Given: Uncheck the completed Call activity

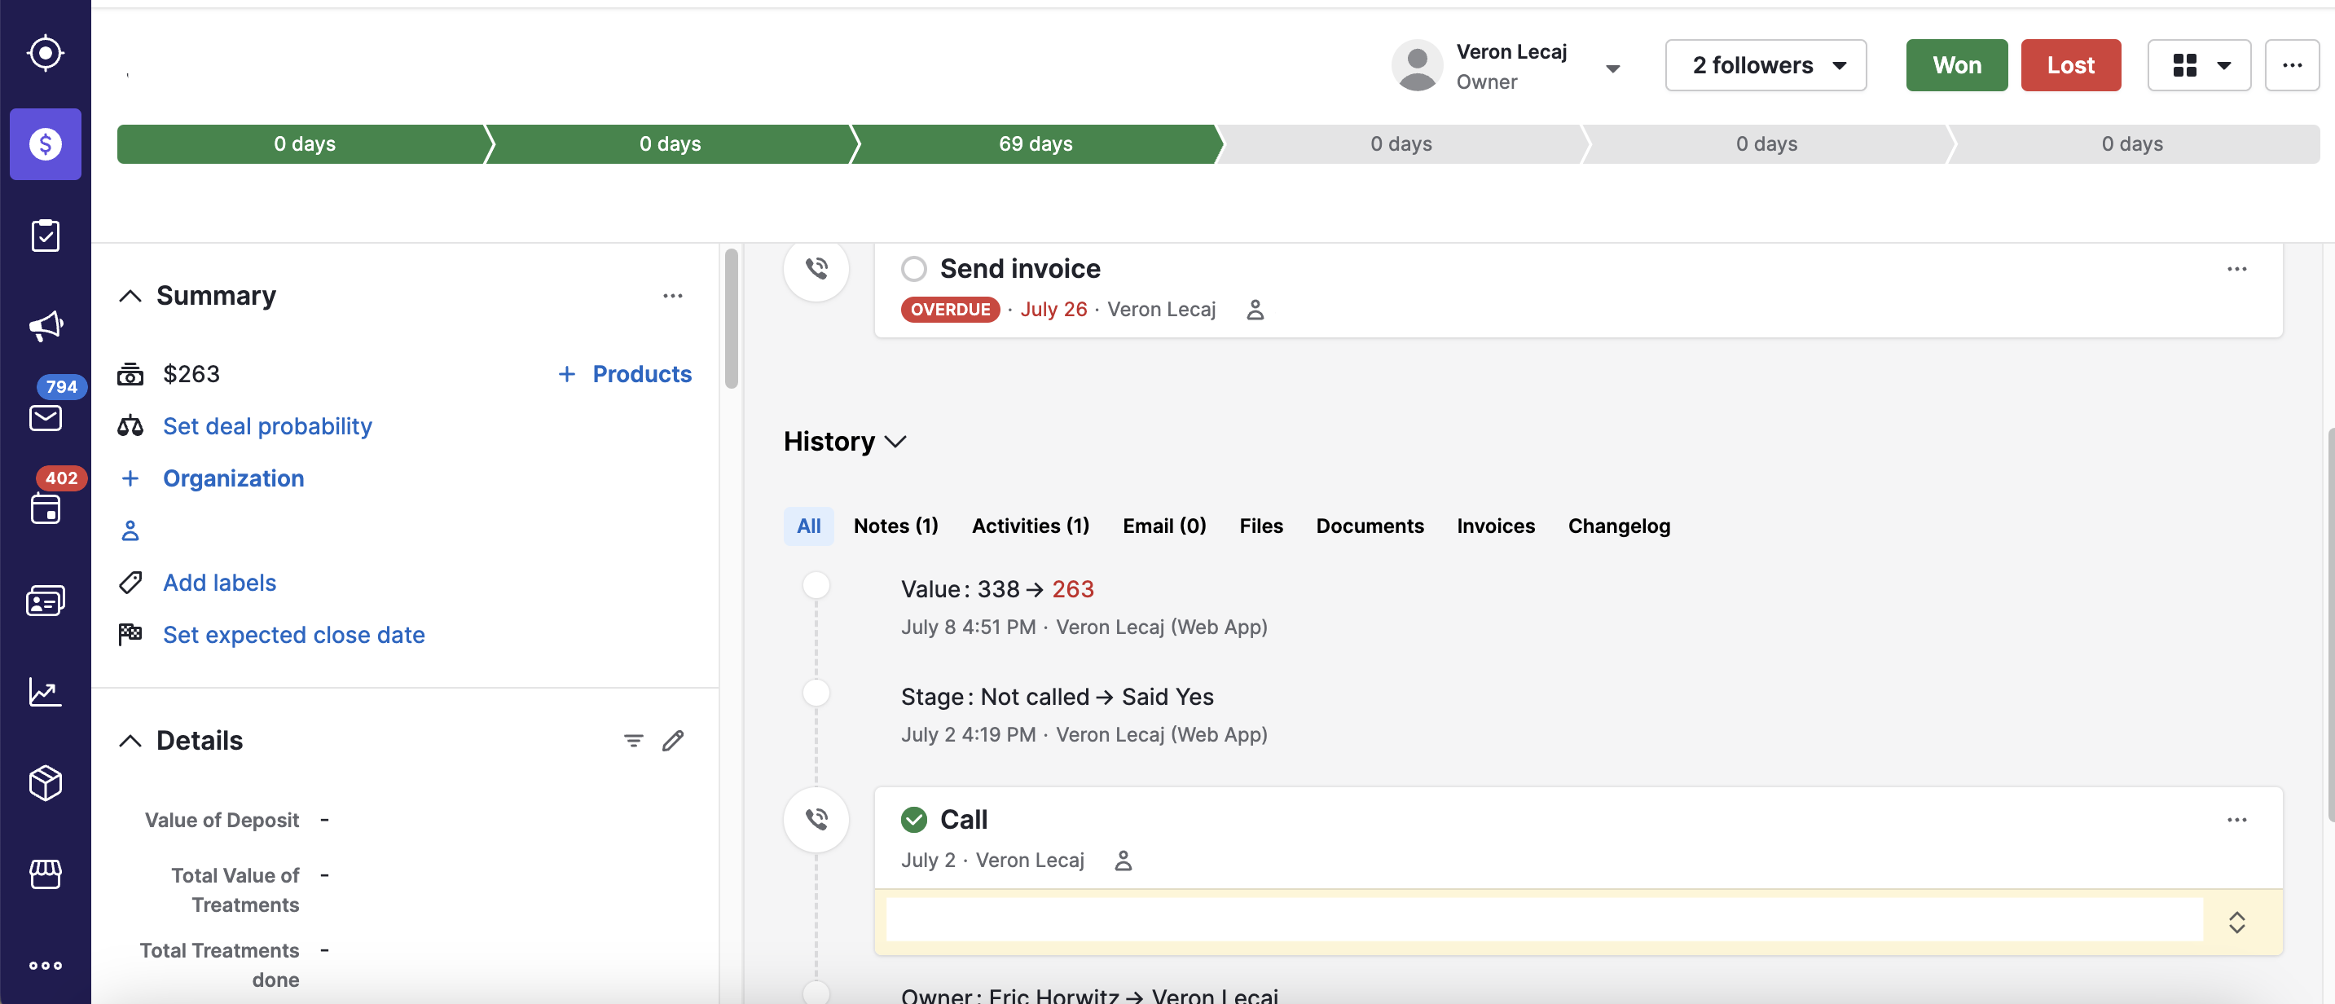Looking at the screenshot, I should click(913, 819).
